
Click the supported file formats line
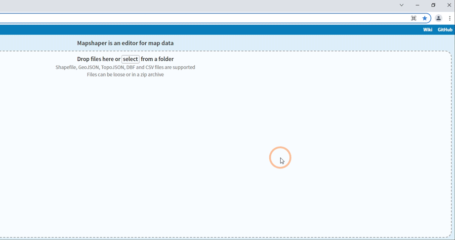pyautogui.click(x=125, y=67)
